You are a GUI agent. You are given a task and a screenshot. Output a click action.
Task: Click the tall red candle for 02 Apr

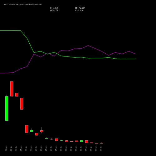(x=12, y=89)
